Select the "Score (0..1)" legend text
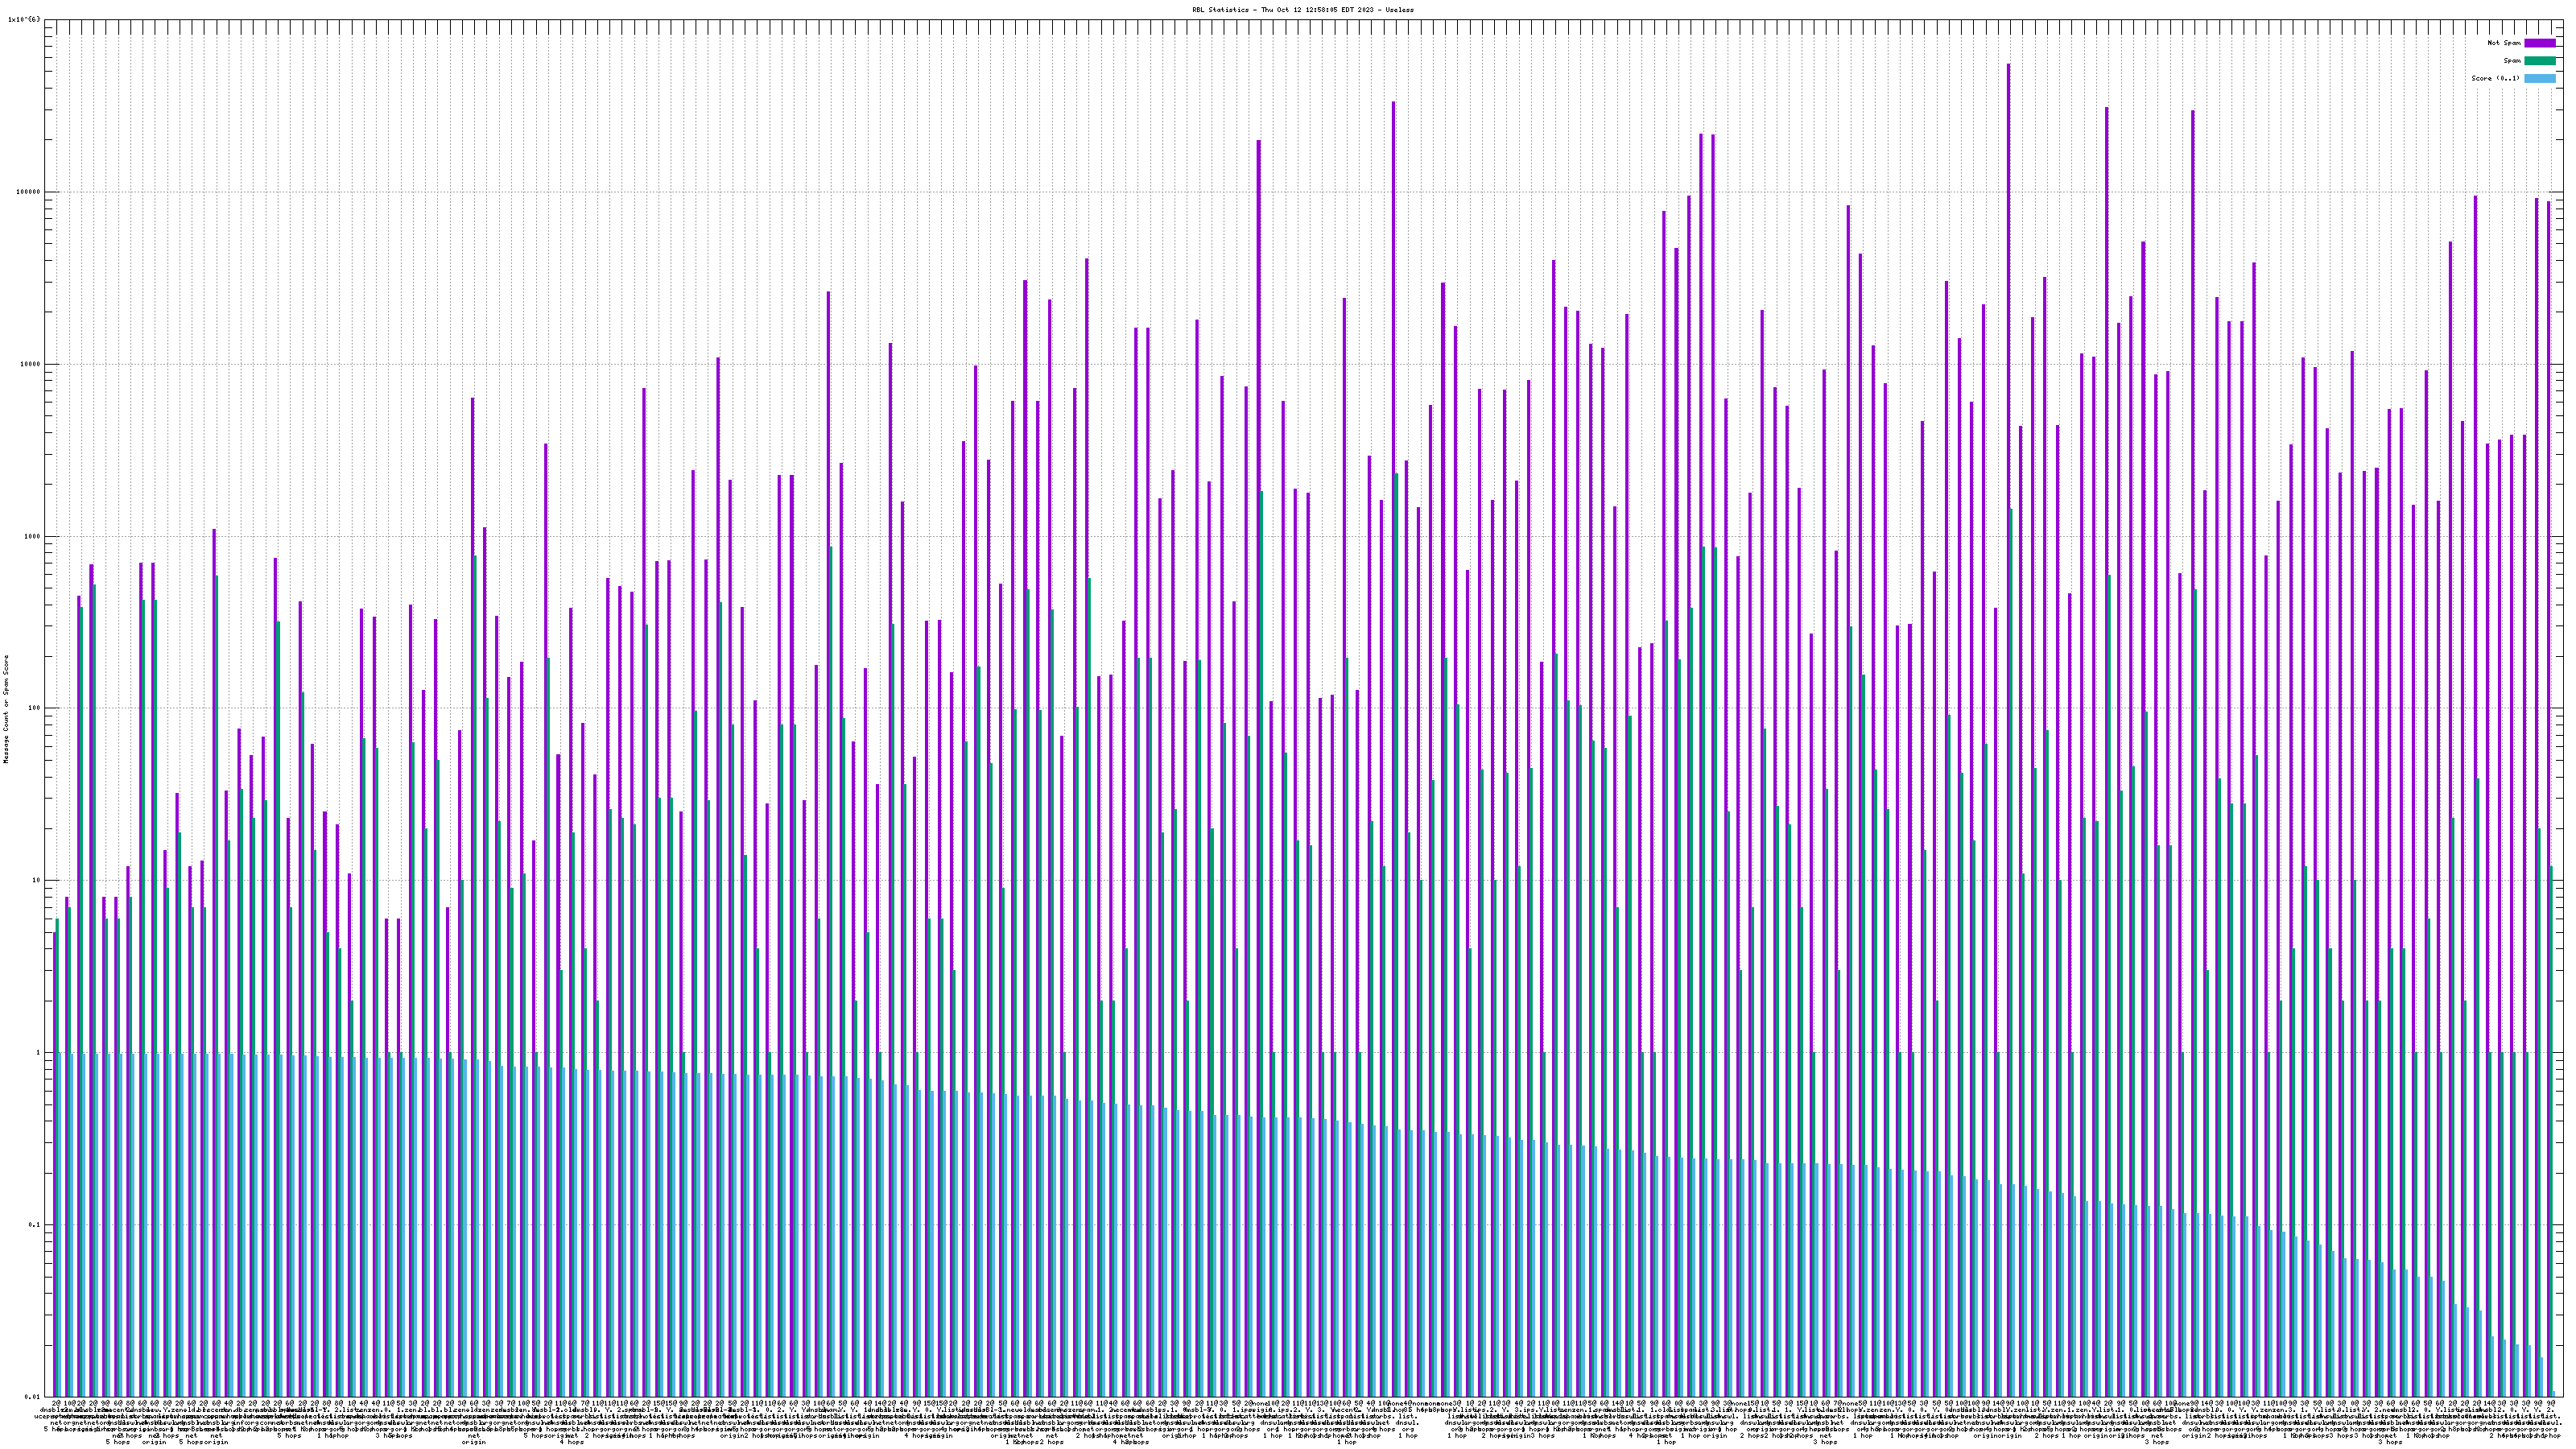The height and width of the screenshot is (1449, 2576). coord(2495,78)
